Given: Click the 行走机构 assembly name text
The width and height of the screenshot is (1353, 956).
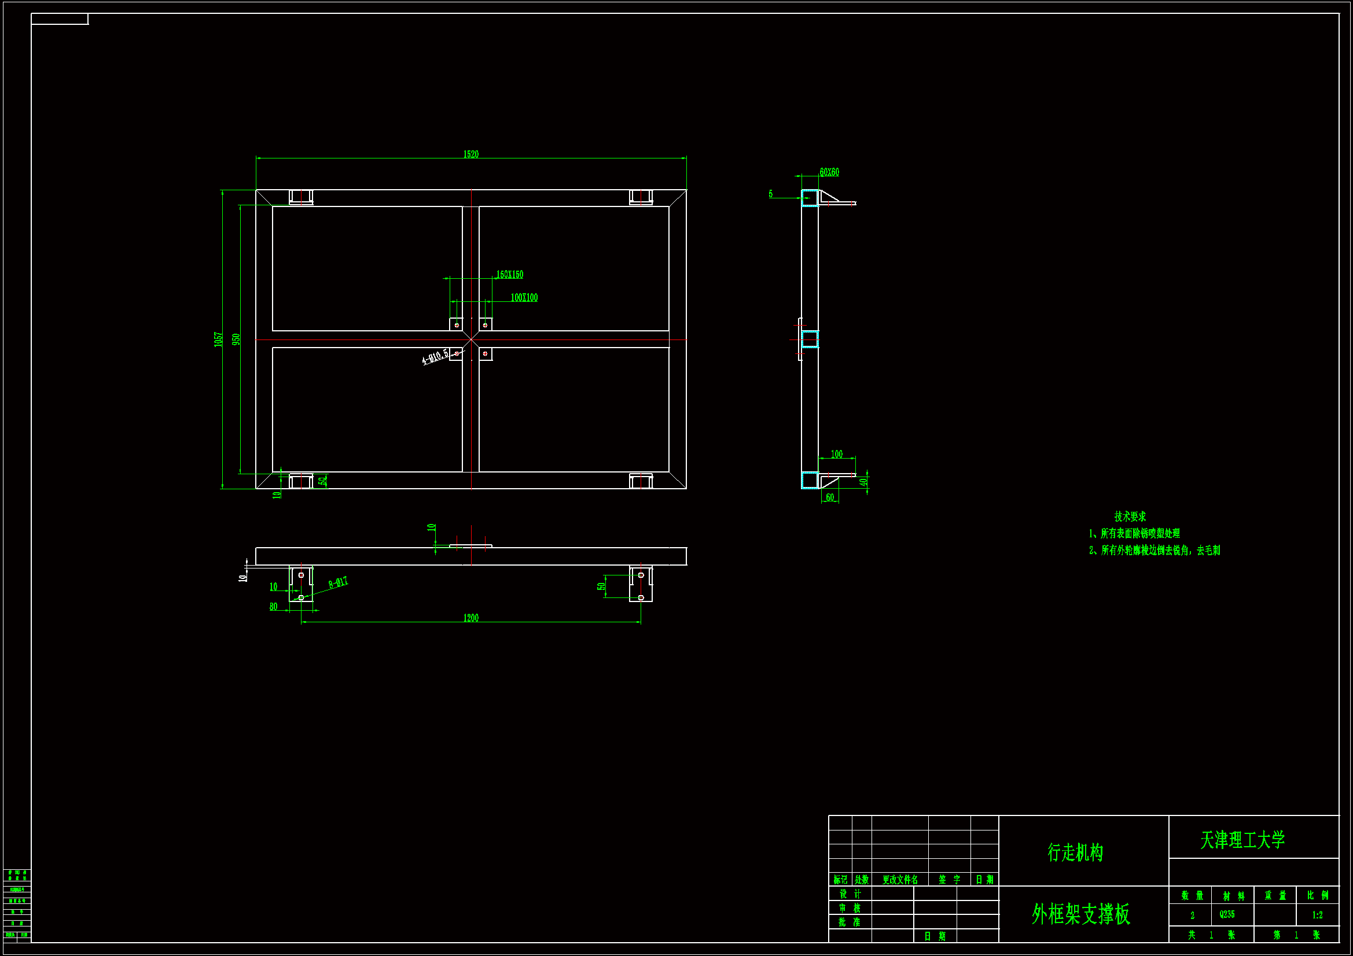Looking at the screenshot, I should (1075, 852).
